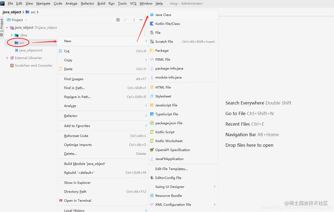Click java_object breadcrumb in navigation bar
Screen dimensions: 334x212
point(12,12)
